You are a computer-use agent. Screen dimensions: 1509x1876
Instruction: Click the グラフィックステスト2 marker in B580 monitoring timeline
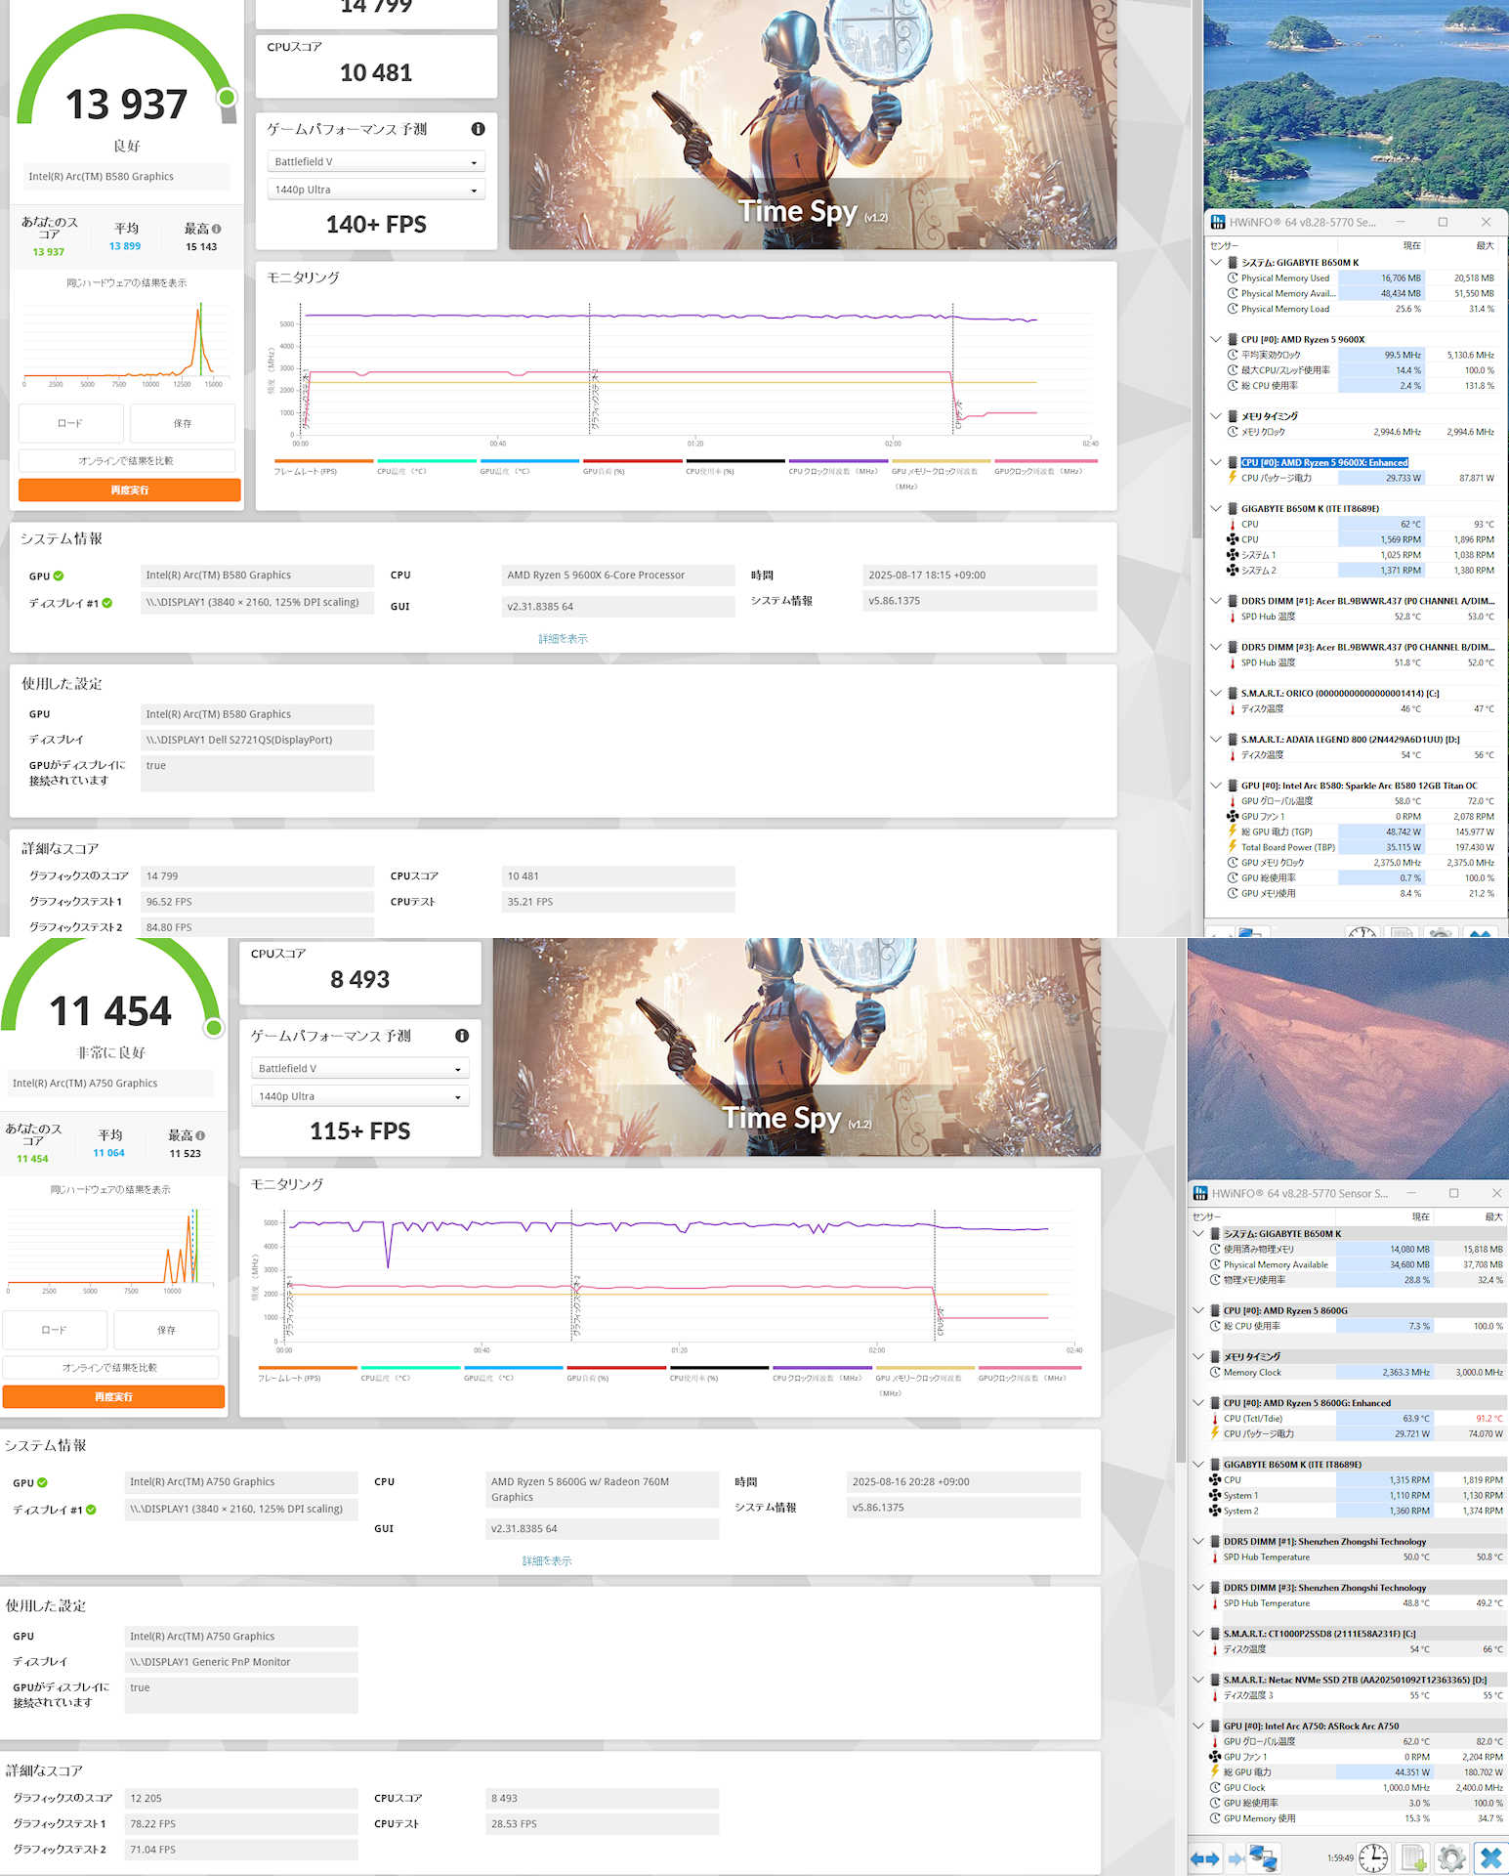tap(592, 369)
